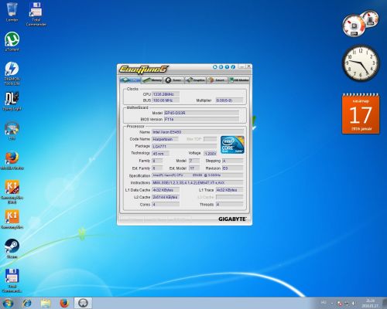The image size is (387, 309).
Task: Open the Tuner tab
Action: [174, 80]
